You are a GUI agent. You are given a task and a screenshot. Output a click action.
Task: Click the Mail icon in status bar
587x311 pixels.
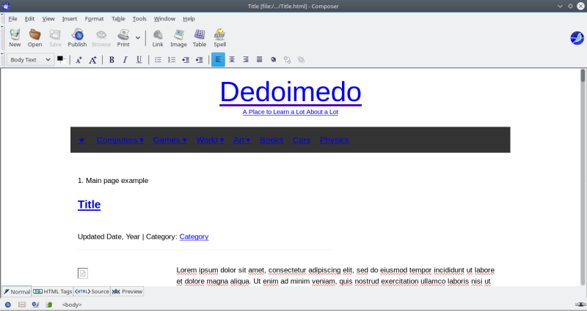[x=22, y=304]
